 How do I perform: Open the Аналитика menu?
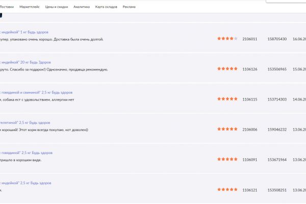[x=82, y=7]
